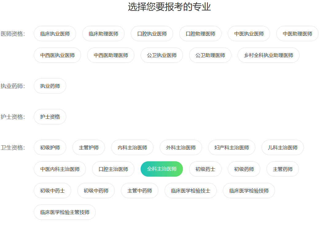Select 初级护师 option
The height and width of the screenshot is (225, 322).
[50, 147]
